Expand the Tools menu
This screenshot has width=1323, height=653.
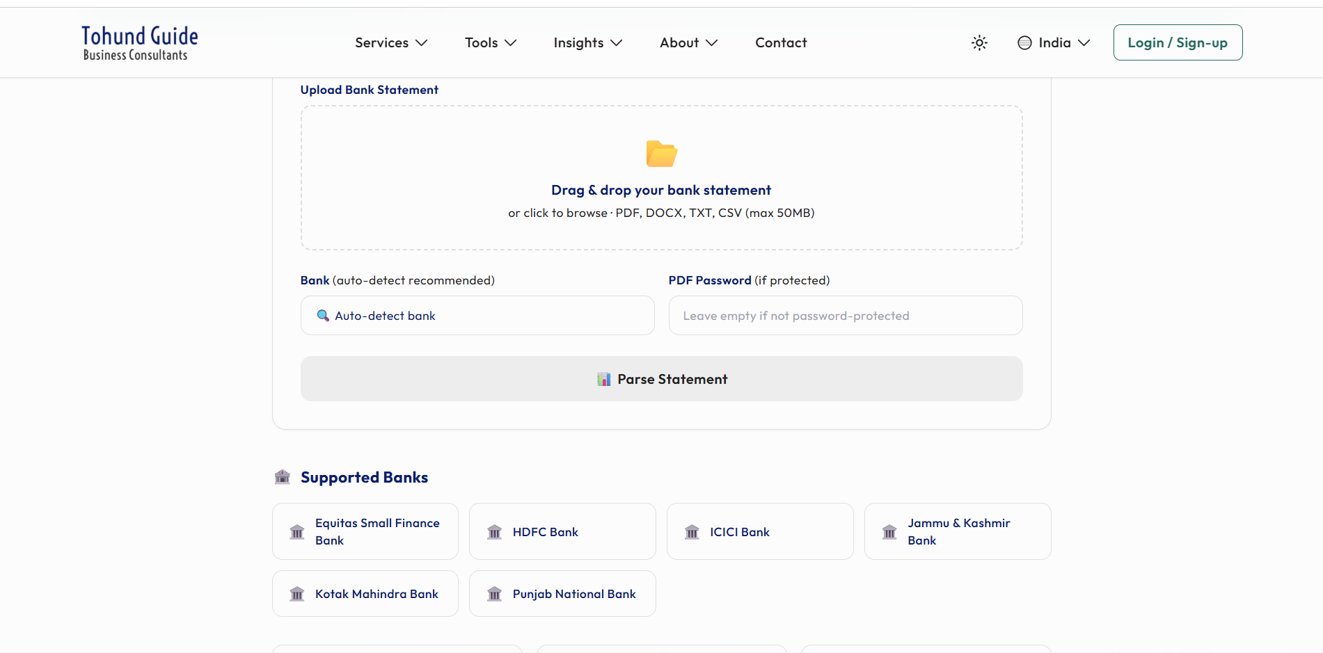coord(490,42)
